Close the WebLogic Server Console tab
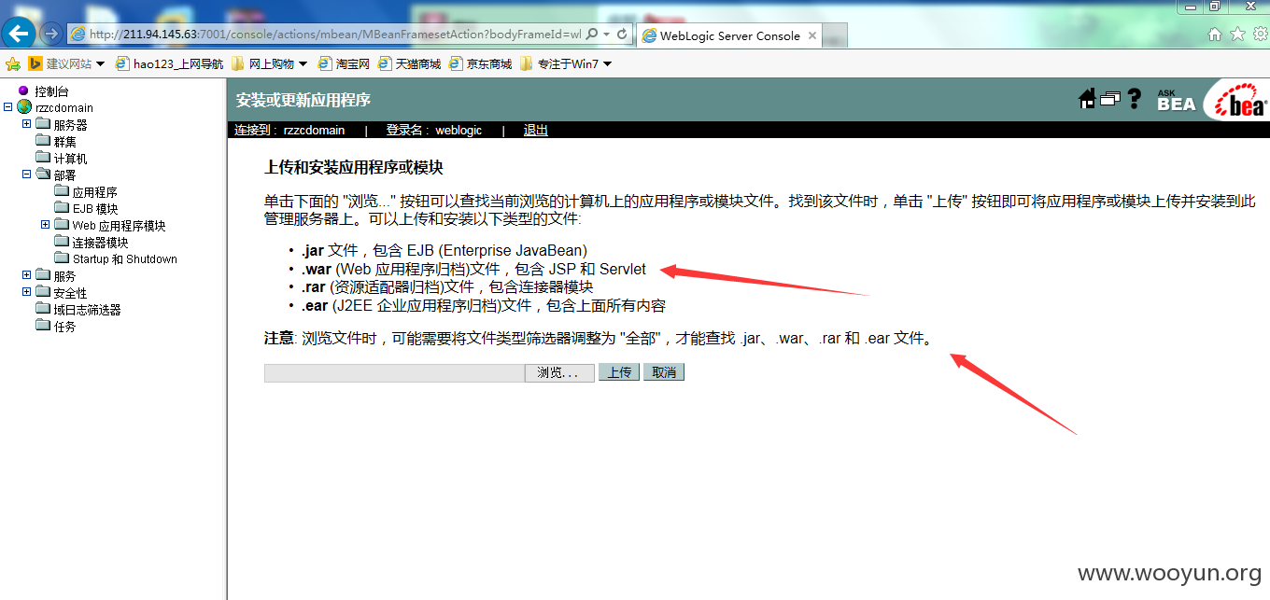This screenshot has height=600, width=1270. [812, 35]
